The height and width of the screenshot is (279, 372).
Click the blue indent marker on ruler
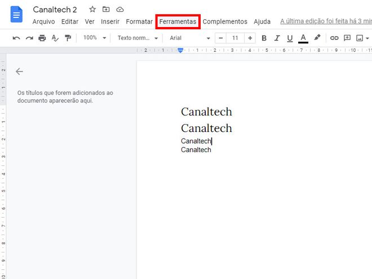coord(180,50)
